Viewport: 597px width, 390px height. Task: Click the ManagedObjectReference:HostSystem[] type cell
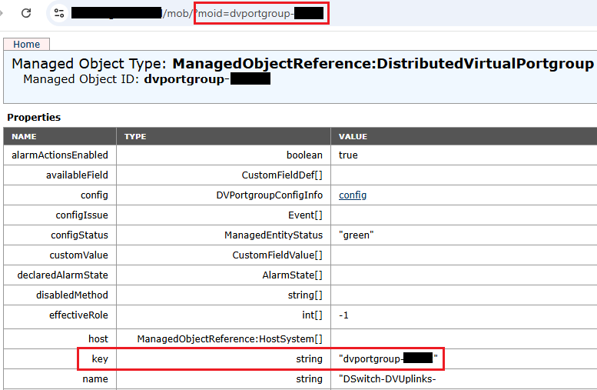coord(229,339)
